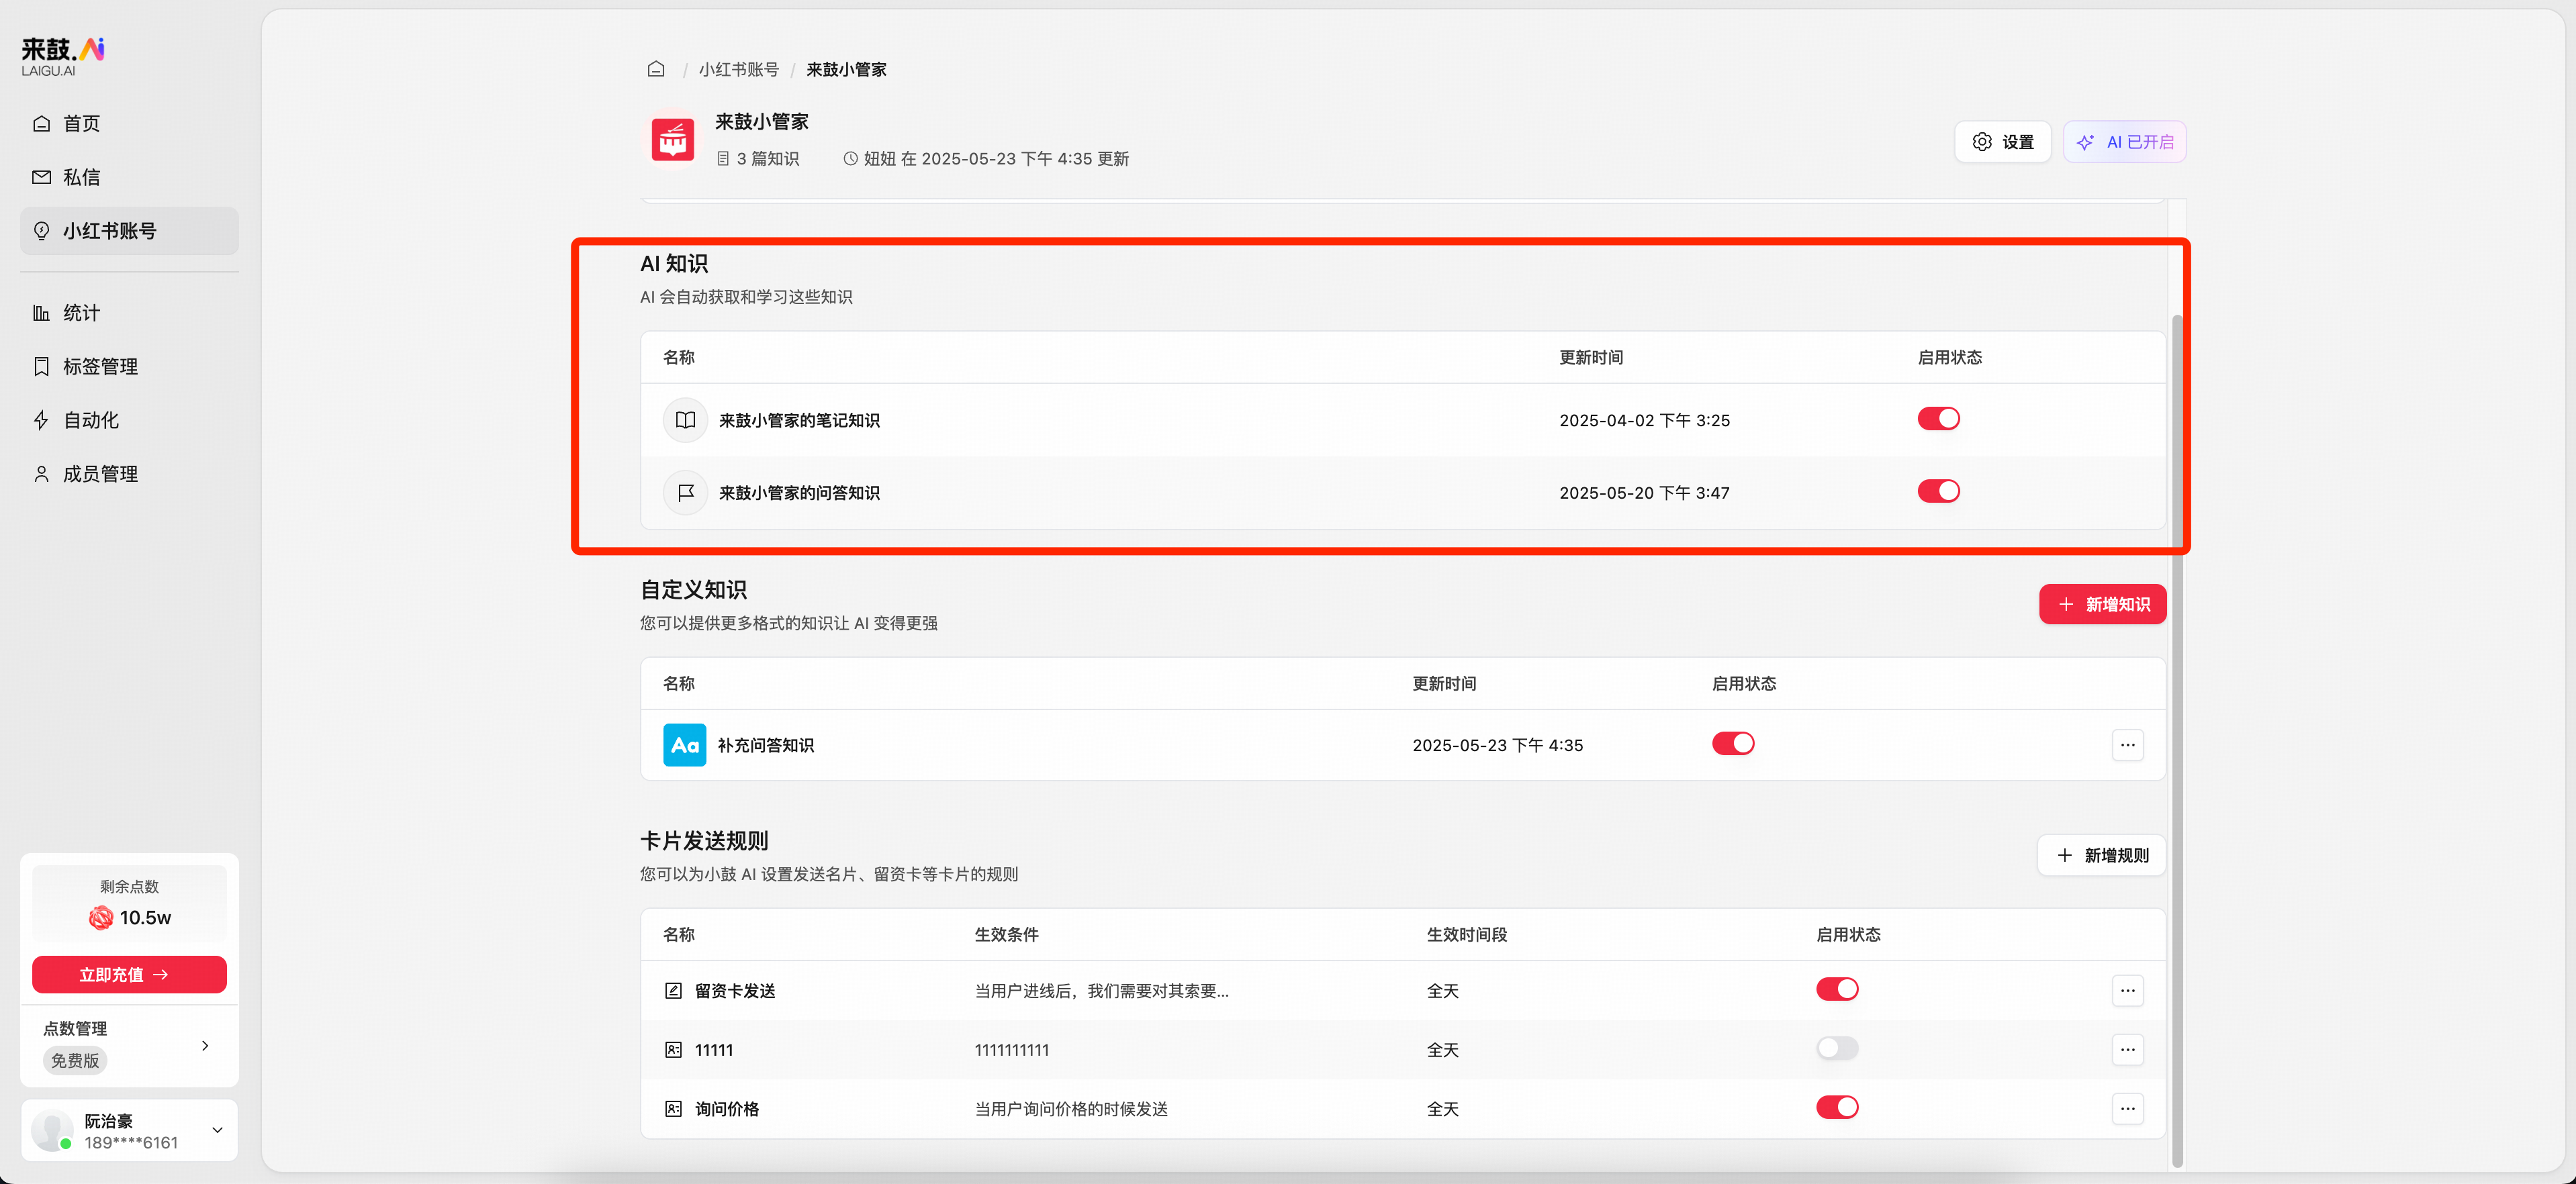Open 私信 in the sidebar

[81, 177]
